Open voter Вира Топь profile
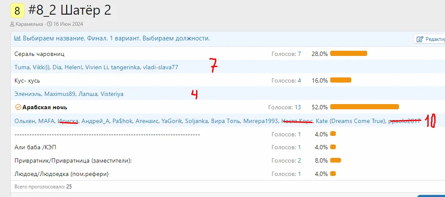This screenshot has height=197, width=445. [x=226, y=121]
